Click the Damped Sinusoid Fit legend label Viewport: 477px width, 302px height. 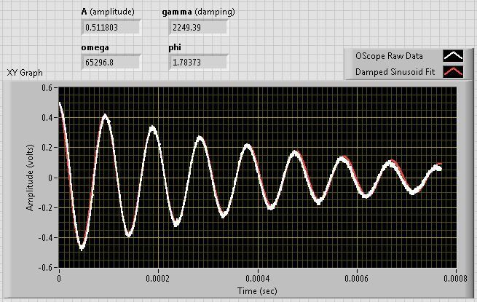395,72
